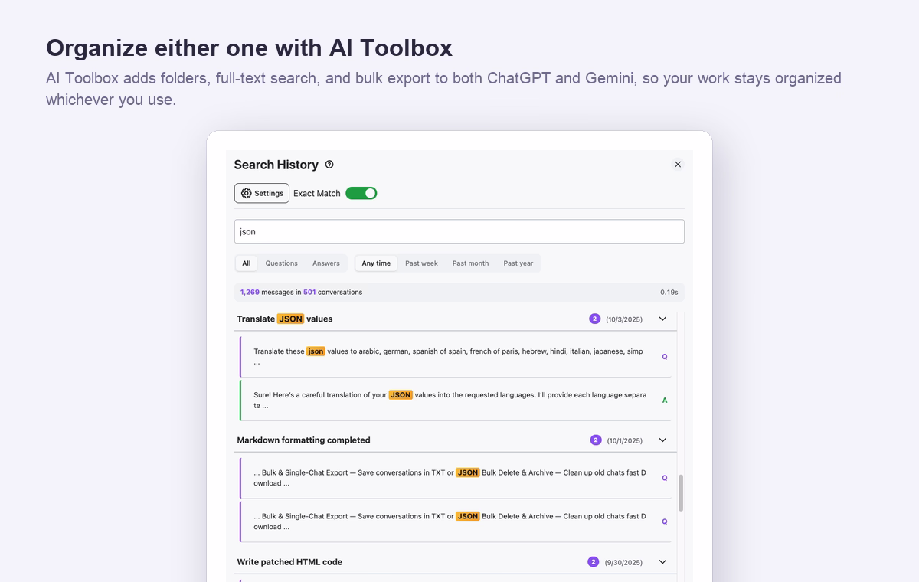Click the (10/3/2025) date label

624,319
